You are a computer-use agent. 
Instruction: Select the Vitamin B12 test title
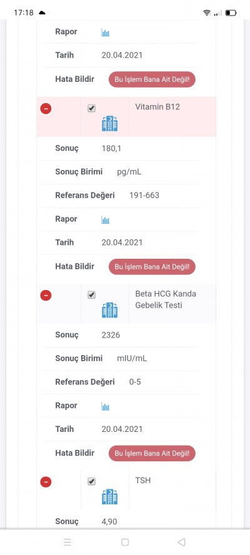coord(157,107)
